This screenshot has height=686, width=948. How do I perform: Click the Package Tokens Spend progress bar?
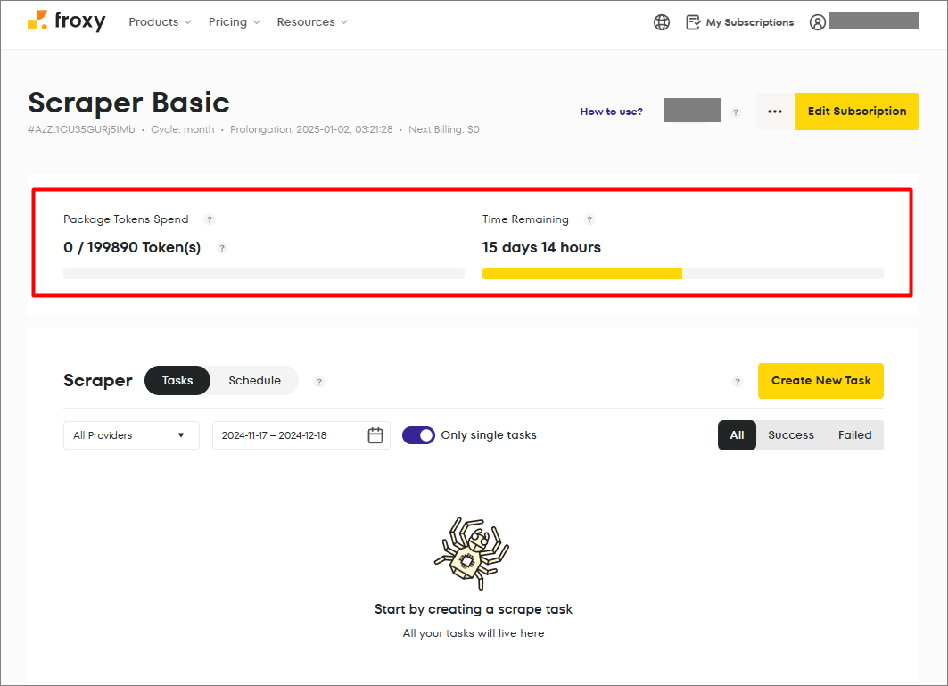click(264, 274)
